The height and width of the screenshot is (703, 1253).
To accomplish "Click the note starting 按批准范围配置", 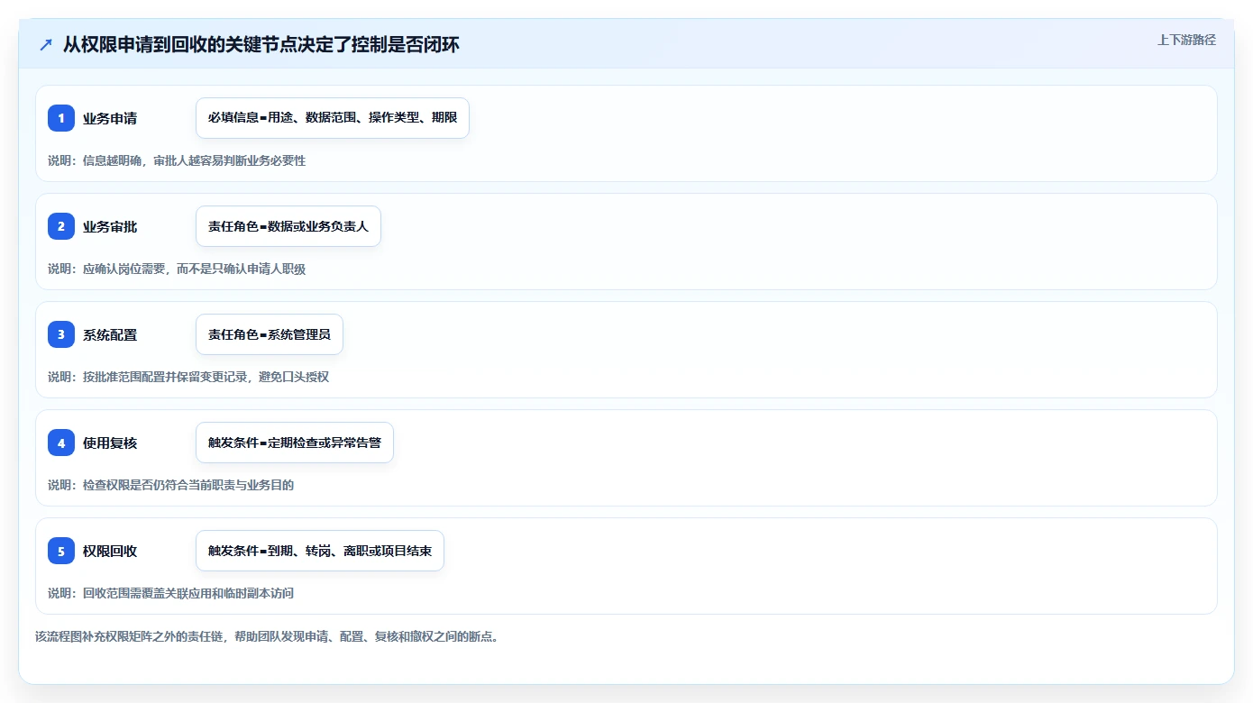I will tap(188, 377).
